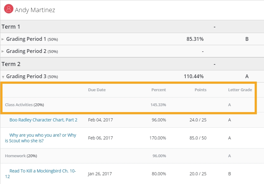Click the Points column header
Screen dimensions: 264x184
coord(200,90)
